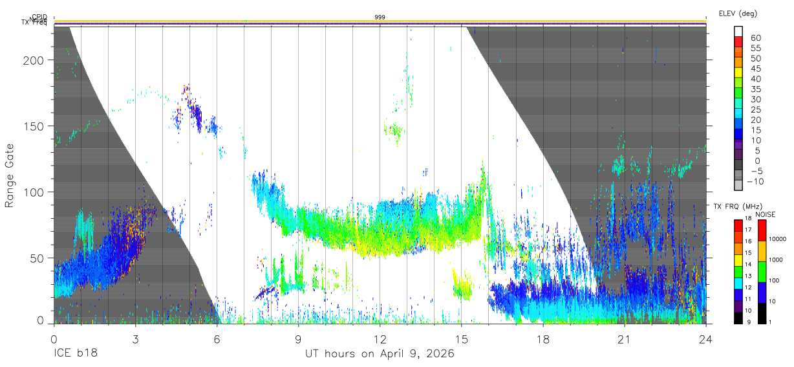The image size is (794, 367).
Task: Click hour tick label '6' on time axis
Action: [217, 339]
